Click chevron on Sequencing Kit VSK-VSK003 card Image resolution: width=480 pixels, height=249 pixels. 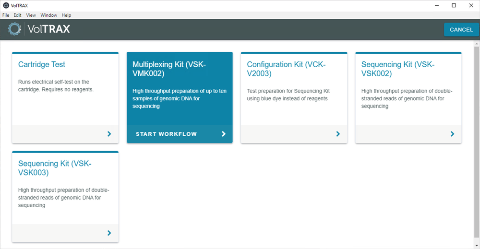109,233
